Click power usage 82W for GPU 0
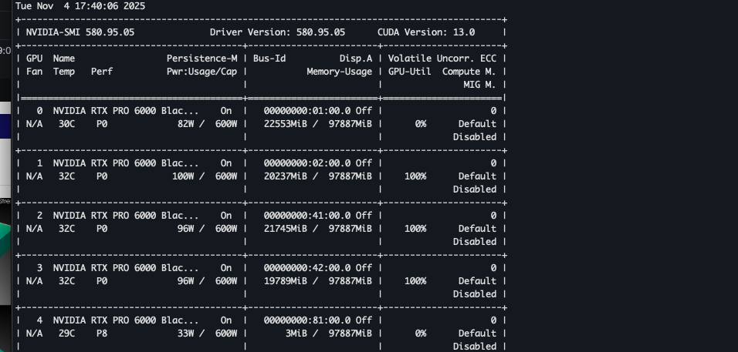This screenshot has height=352, width=738. click(x=185, y=124)
